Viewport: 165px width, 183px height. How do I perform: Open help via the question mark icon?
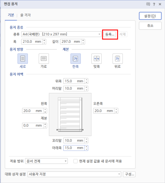click(x=154, y=4)
